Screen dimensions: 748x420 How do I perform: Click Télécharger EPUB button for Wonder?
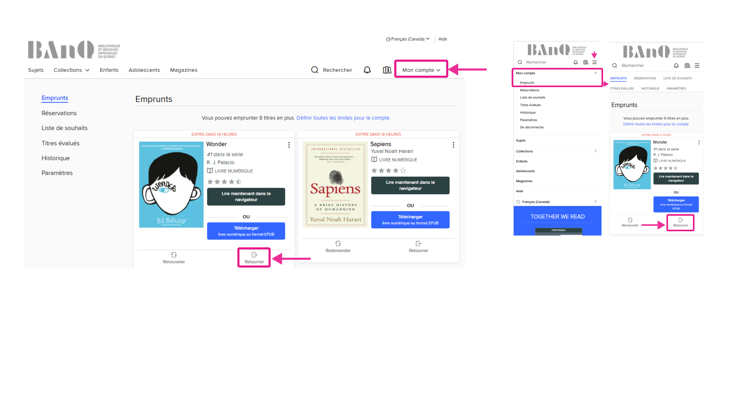pos(246,231)
